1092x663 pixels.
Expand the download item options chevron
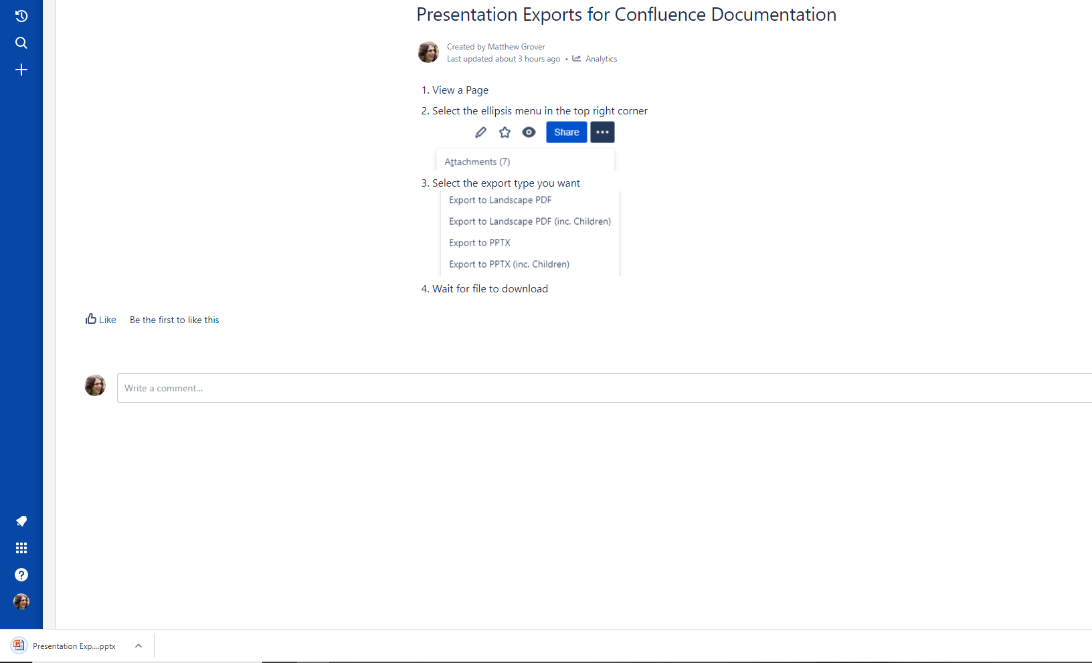139,646
